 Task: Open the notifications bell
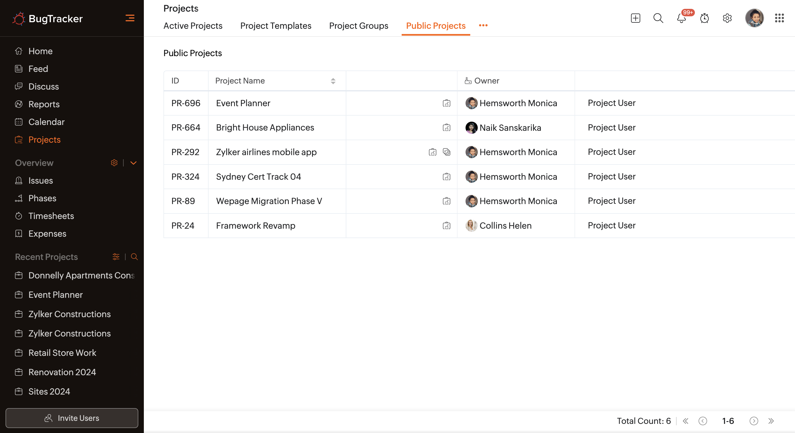click(x=681, y=18)
